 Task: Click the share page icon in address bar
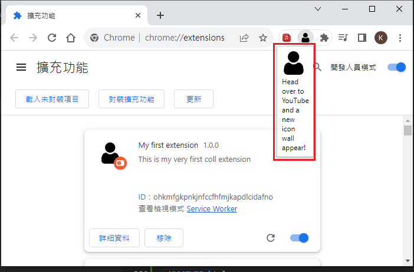click(244, 38)
